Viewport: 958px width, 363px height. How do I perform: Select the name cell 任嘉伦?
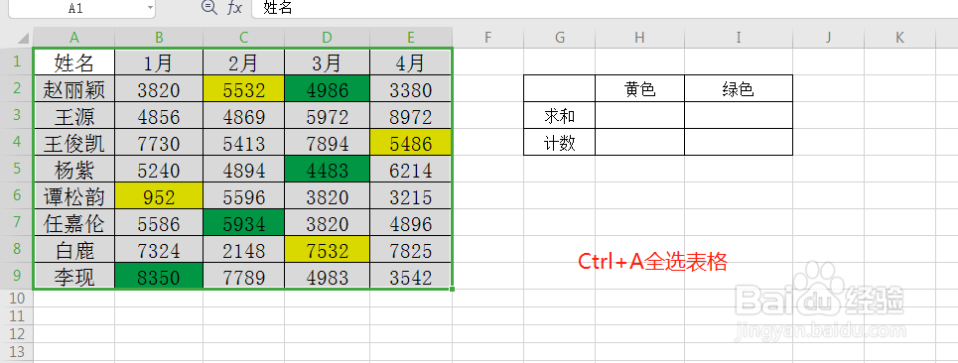coord(73,223)
